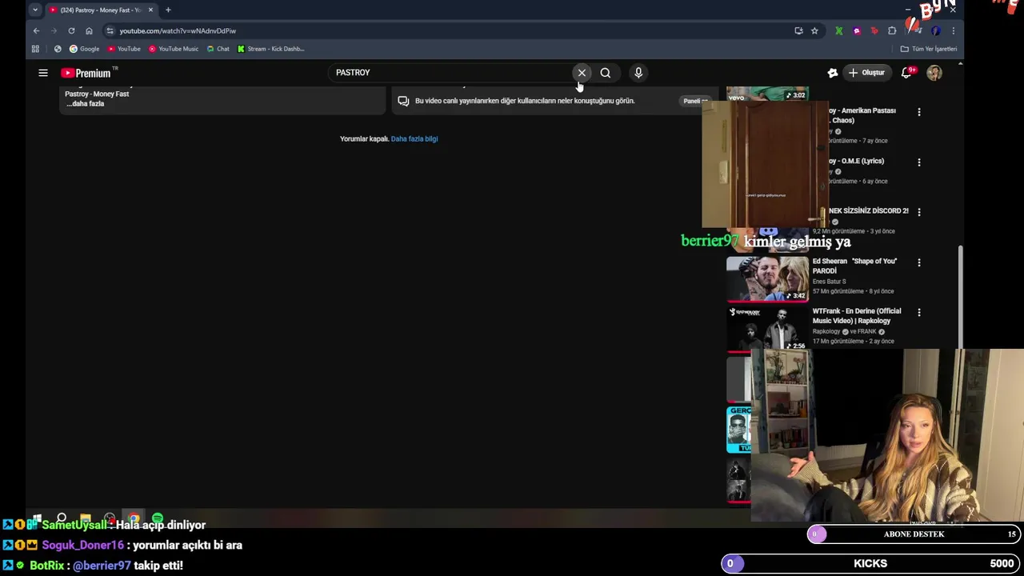Open Spotify from the taskbar
The width and height of the screenshot is (1024, 576).
(x=158, y=518)
